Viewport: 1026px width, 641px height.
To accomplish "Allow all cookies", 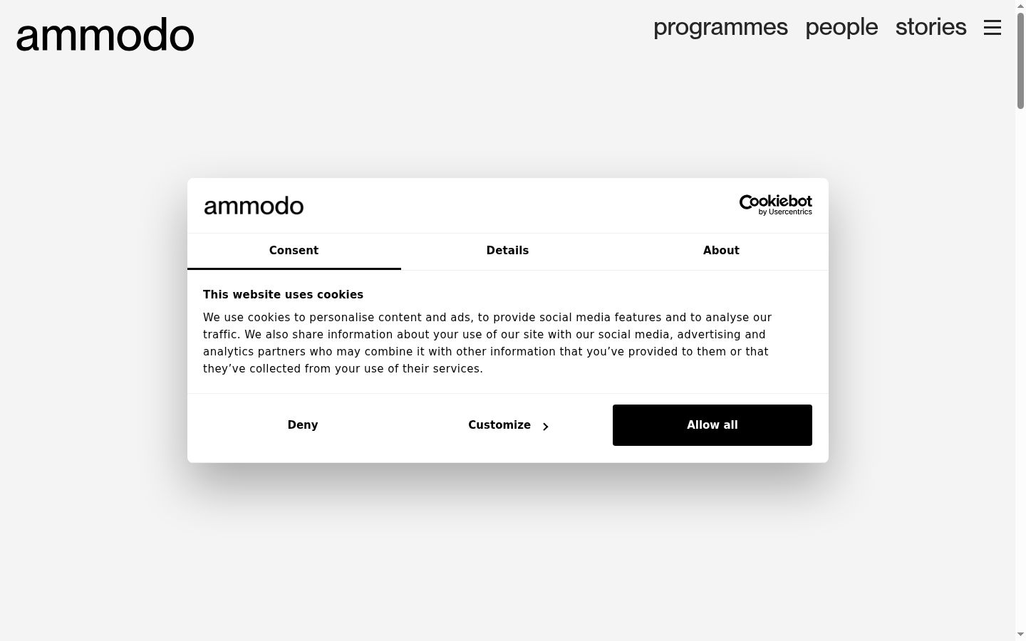I will click(712, 425).
